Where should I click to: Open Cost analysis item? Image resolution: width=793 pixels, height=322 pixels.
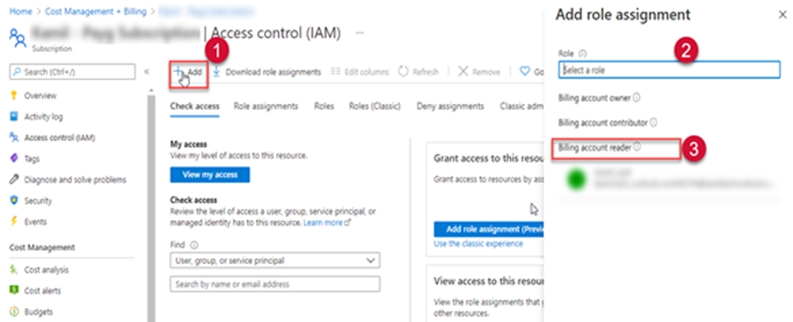(x=47, y=270)
